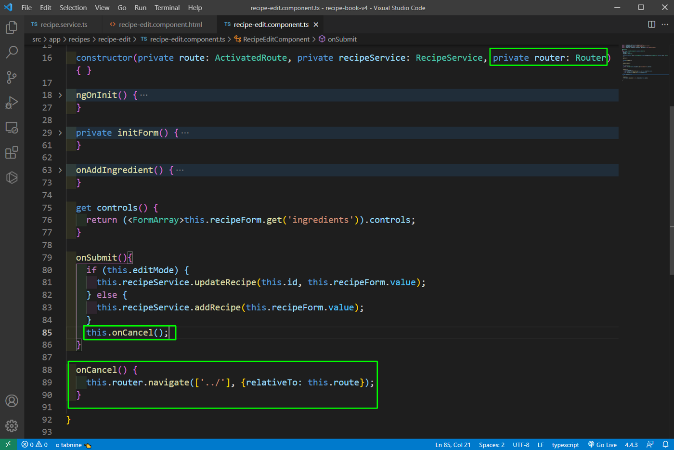Click ActivatedRoute type in constructor
Viewport: 674px width, 450px height.
[x=251, y=58]
